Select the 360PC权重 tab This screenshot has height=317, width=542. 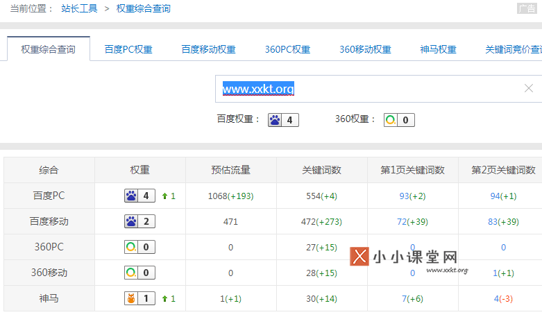[287, 50]
